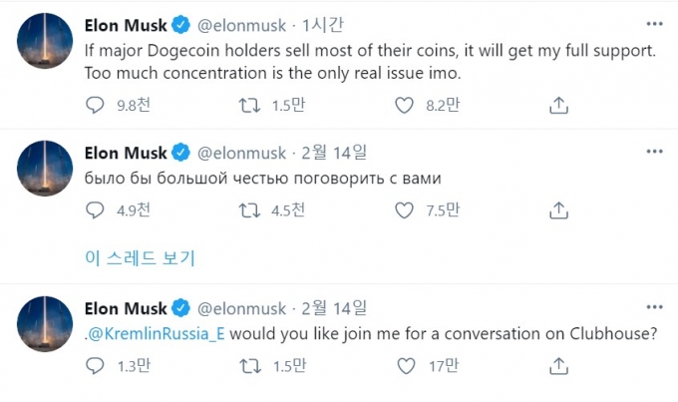Show this thread link under Russian tweet
Viewport: 678px width, 402px height.
click(x=140, y=258)
